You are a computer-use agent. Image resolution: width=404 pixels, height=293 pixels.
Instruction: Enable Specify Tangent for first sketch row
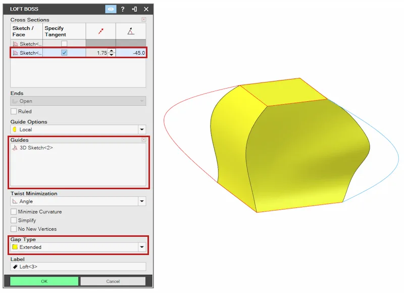point(64,44)
